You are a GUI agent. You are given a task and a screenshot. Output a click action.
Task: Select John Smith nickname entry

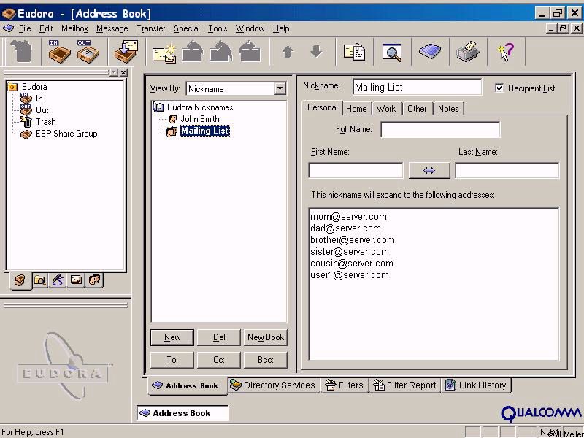(194, 119)
